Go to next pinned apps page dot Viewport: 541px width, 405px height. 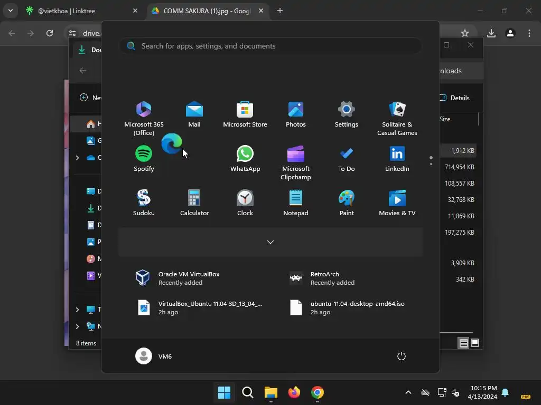pyautogui.click(x=431, y=164)
